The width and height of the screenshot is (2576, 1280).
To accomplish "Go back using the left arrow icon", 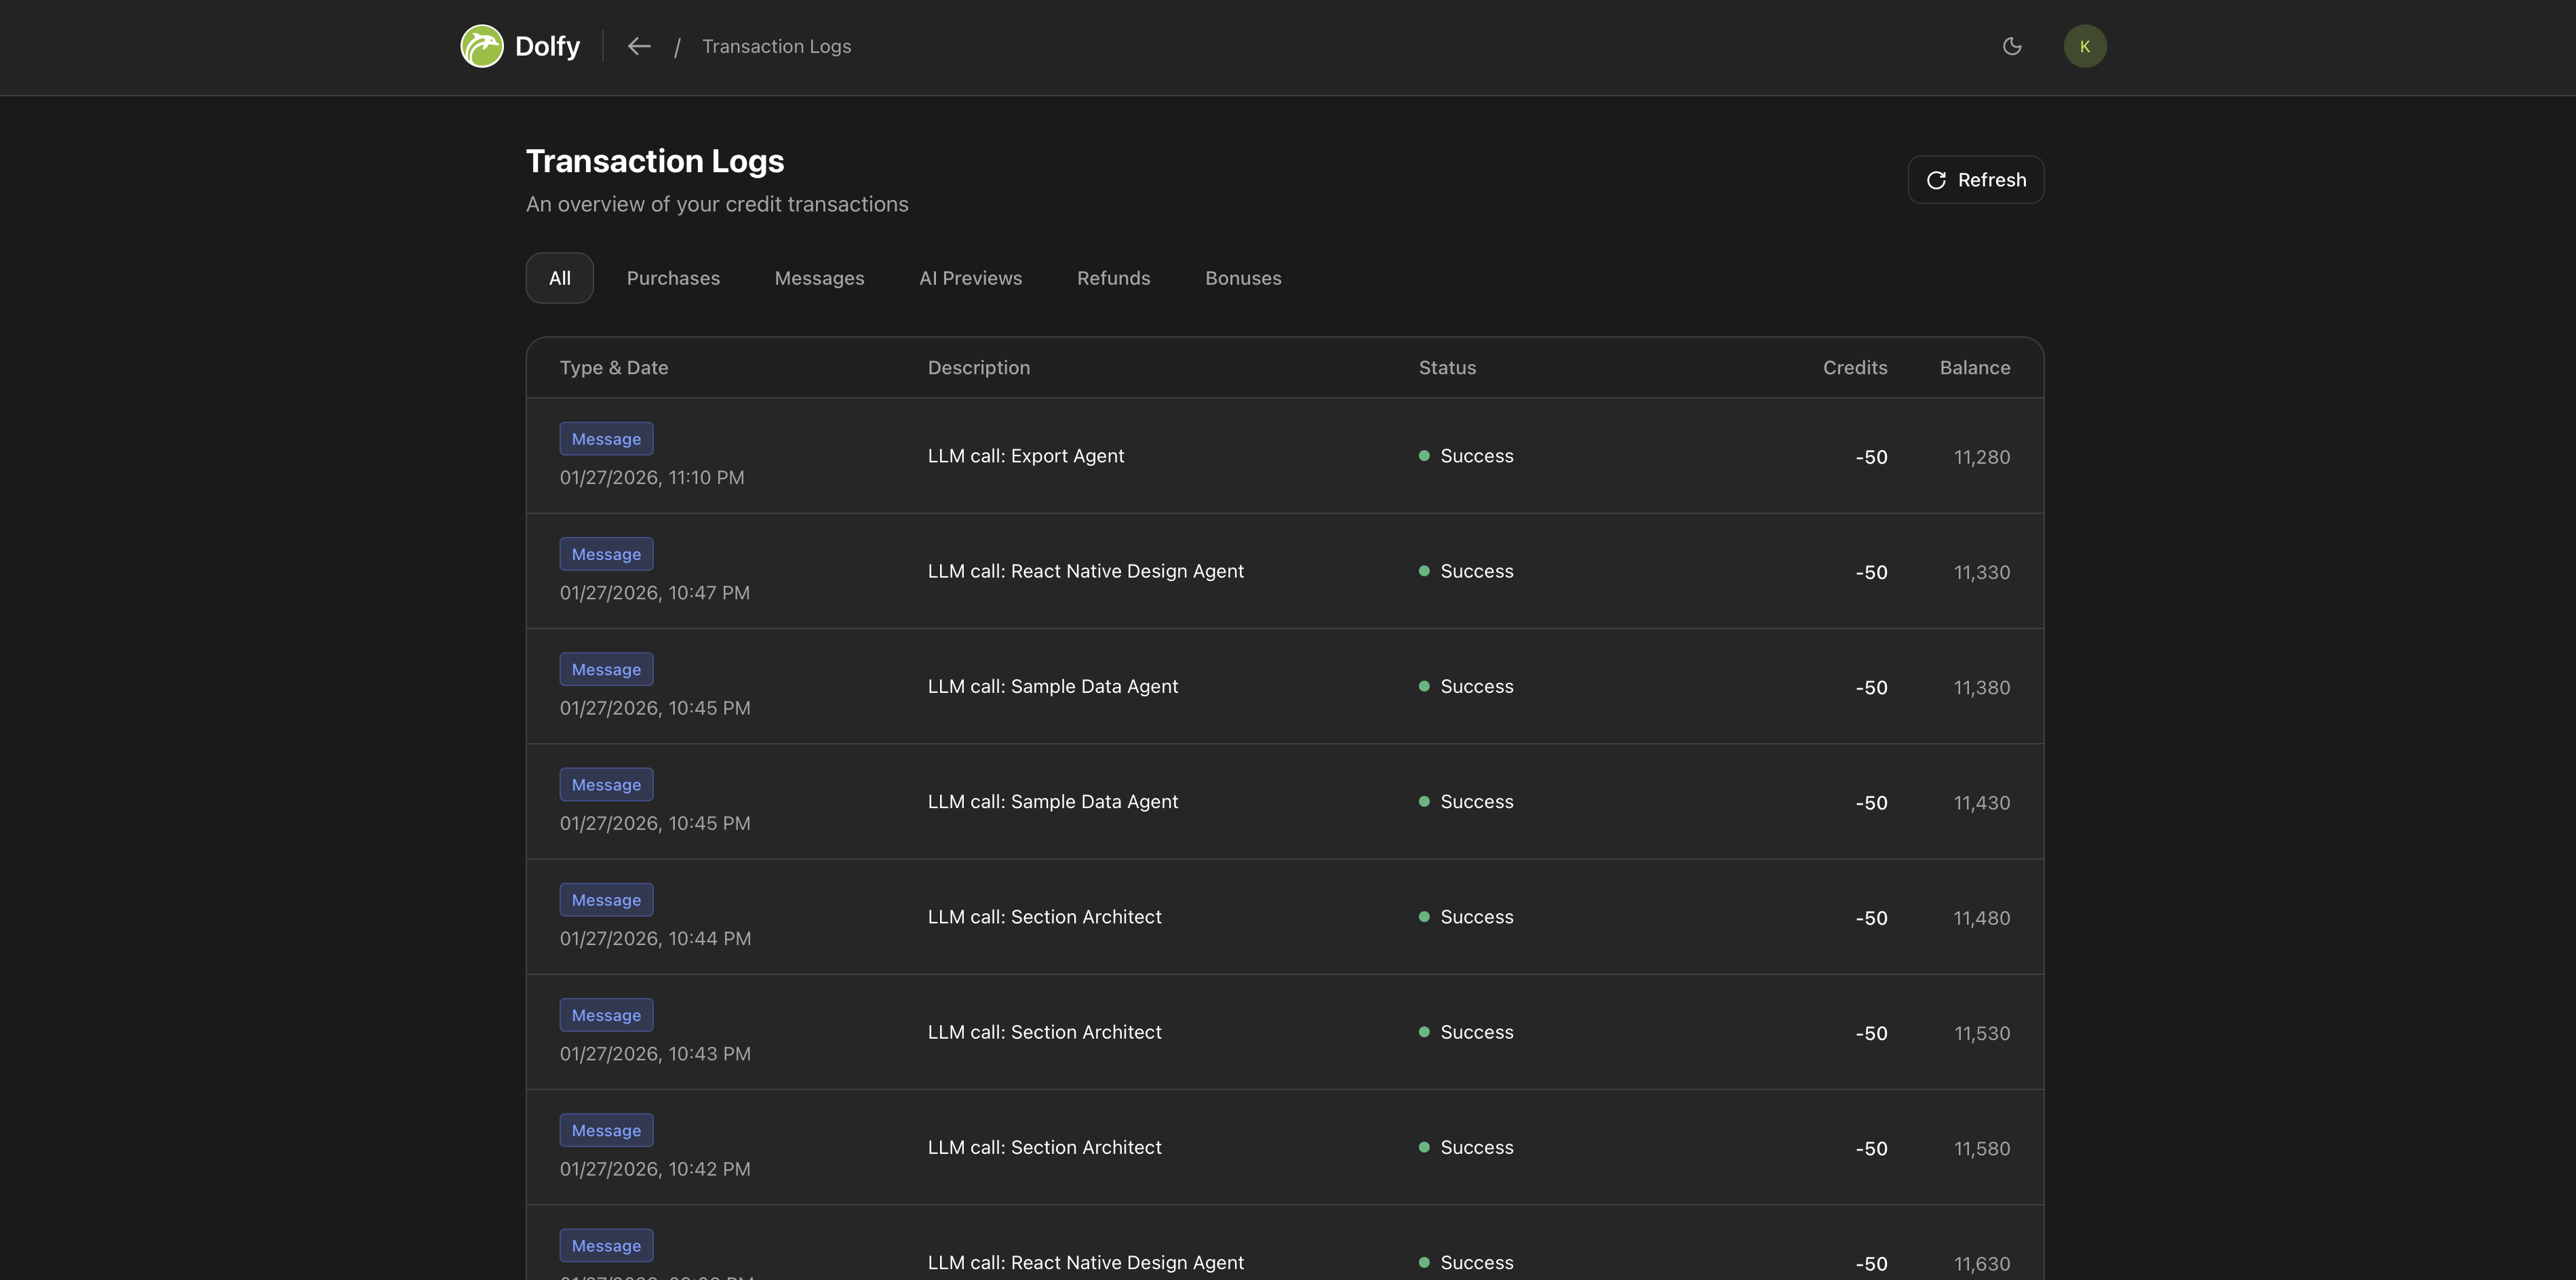I will tap(639, 46).
